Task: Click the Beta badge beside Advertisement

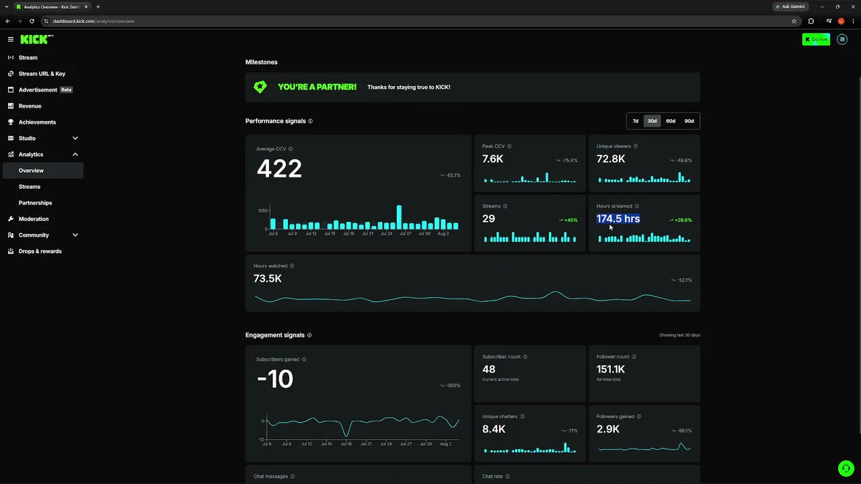Action: [66, 90]
